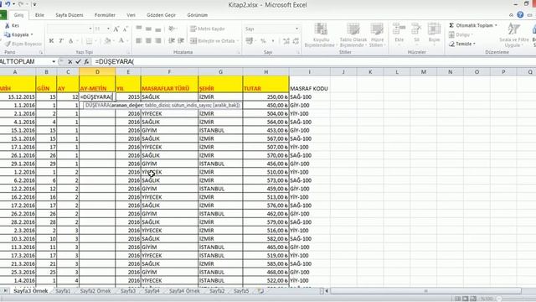
Task: Toggle bold K formatting button
Action: tap(51, 41)
